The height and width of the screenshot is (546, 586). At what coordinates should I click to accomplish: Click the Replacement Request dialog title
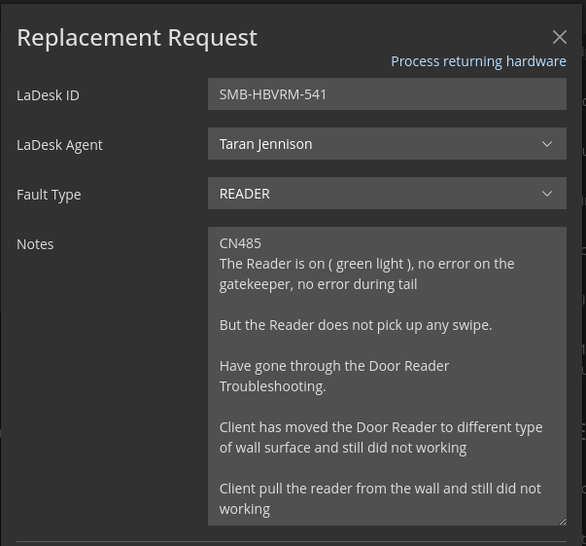[137, 37]
